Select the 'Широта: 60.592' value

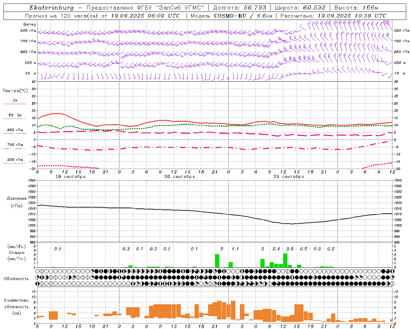[x=300, y=8]
